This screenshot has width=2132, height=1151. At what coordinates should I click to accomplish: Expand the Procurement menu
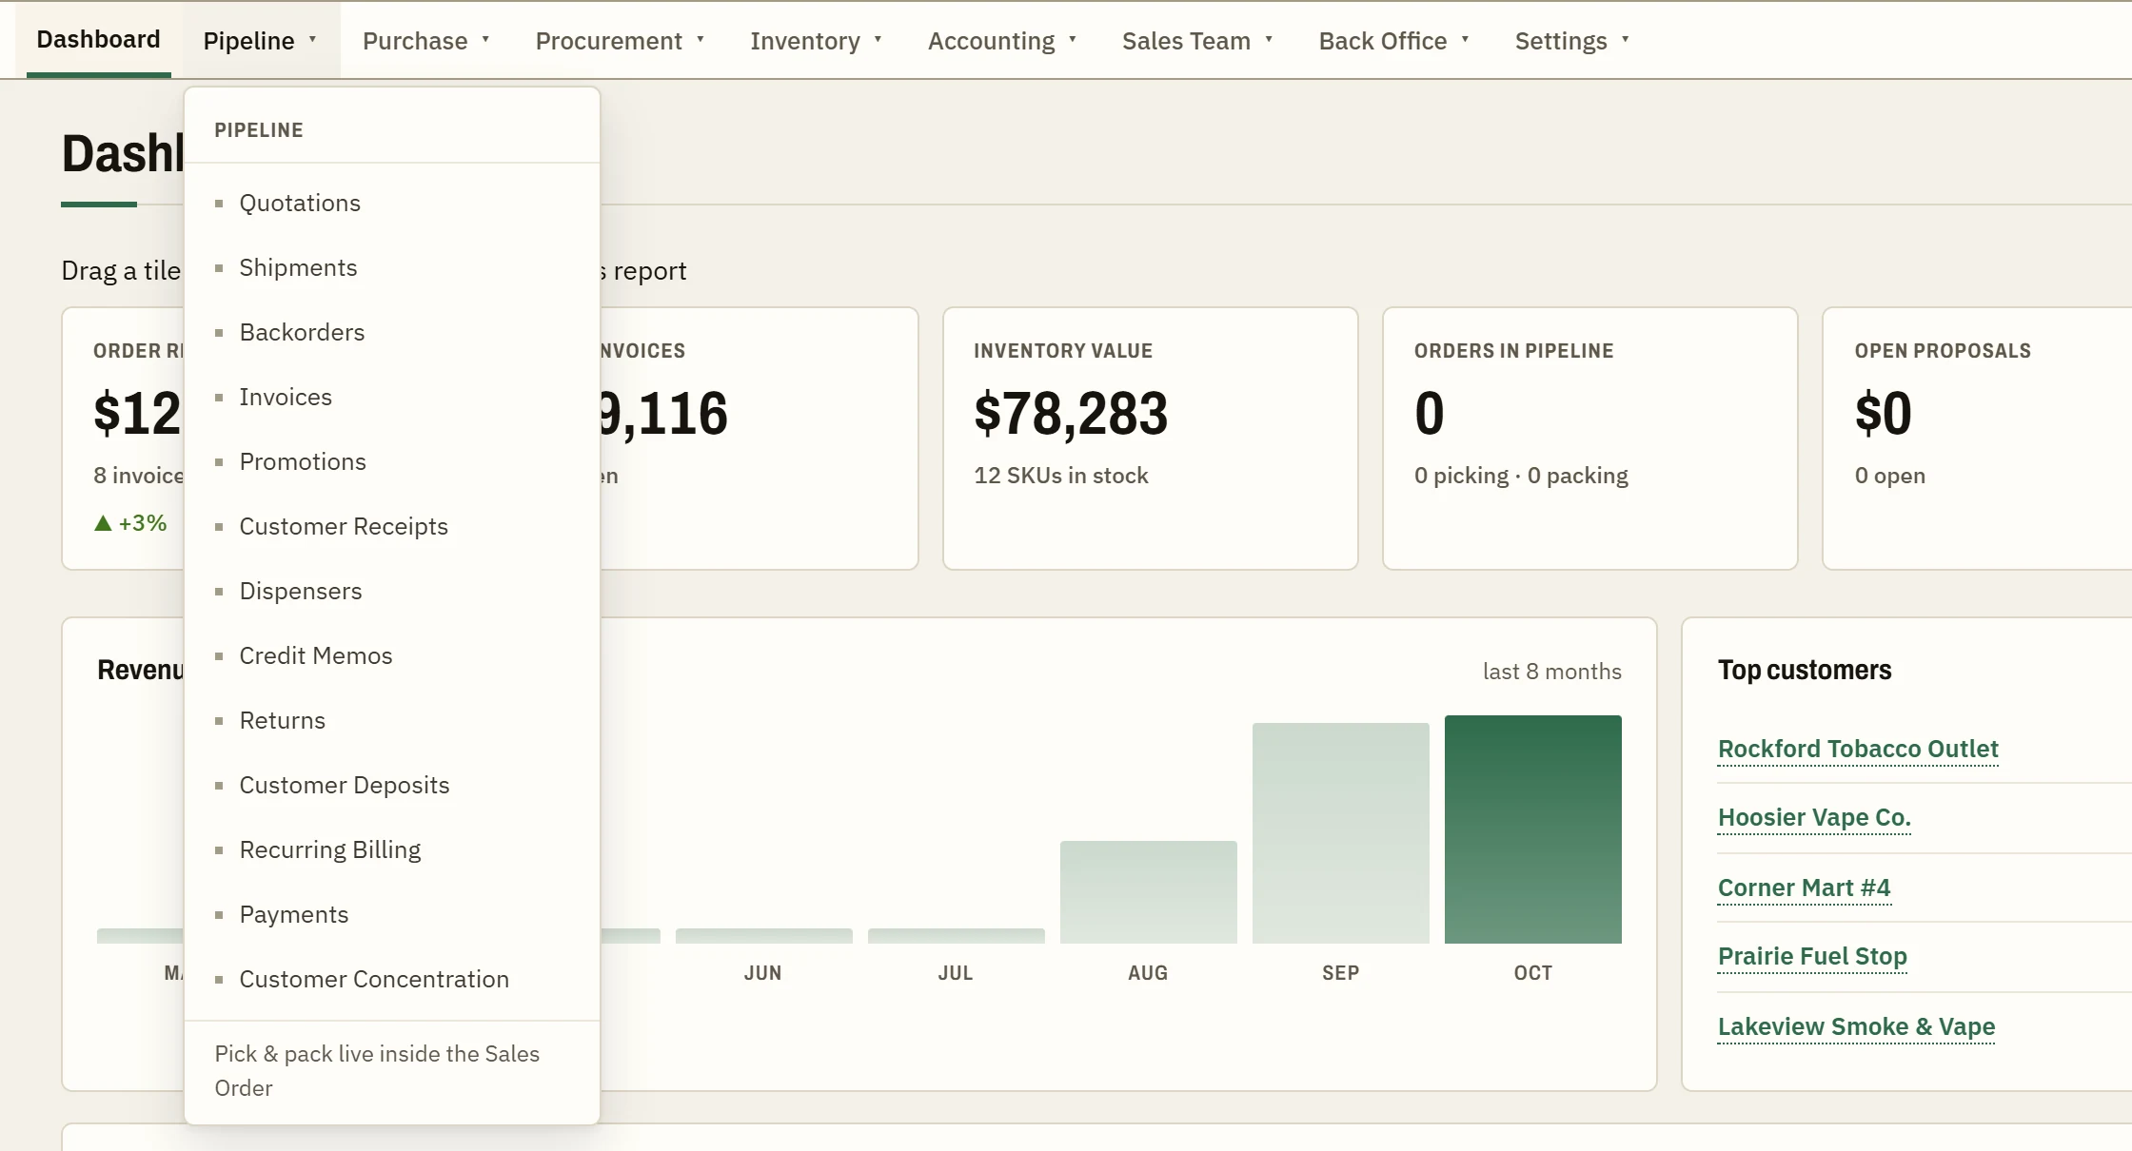pyautogui.click(x=621, y=41)
